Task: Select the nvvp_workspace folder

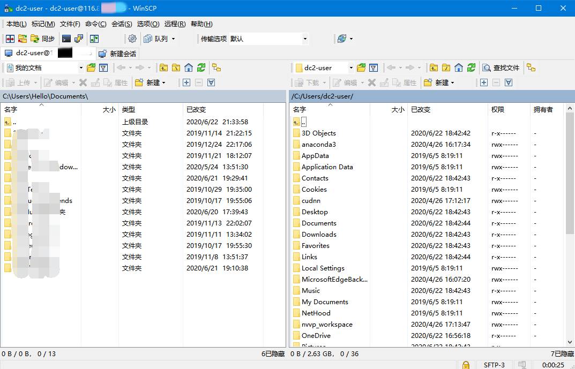Action: coord(327,325)
